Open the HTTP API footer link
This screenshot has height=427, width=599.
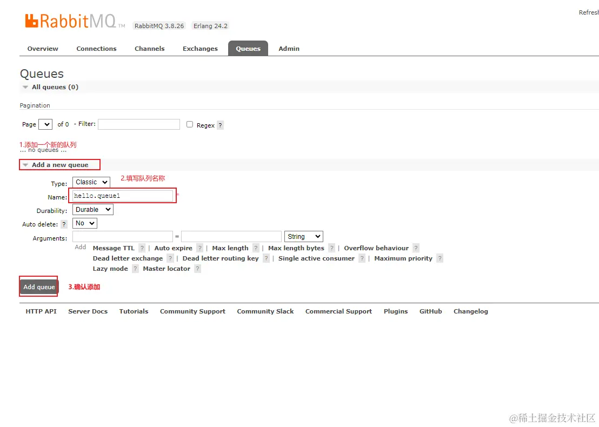point(41,311)
